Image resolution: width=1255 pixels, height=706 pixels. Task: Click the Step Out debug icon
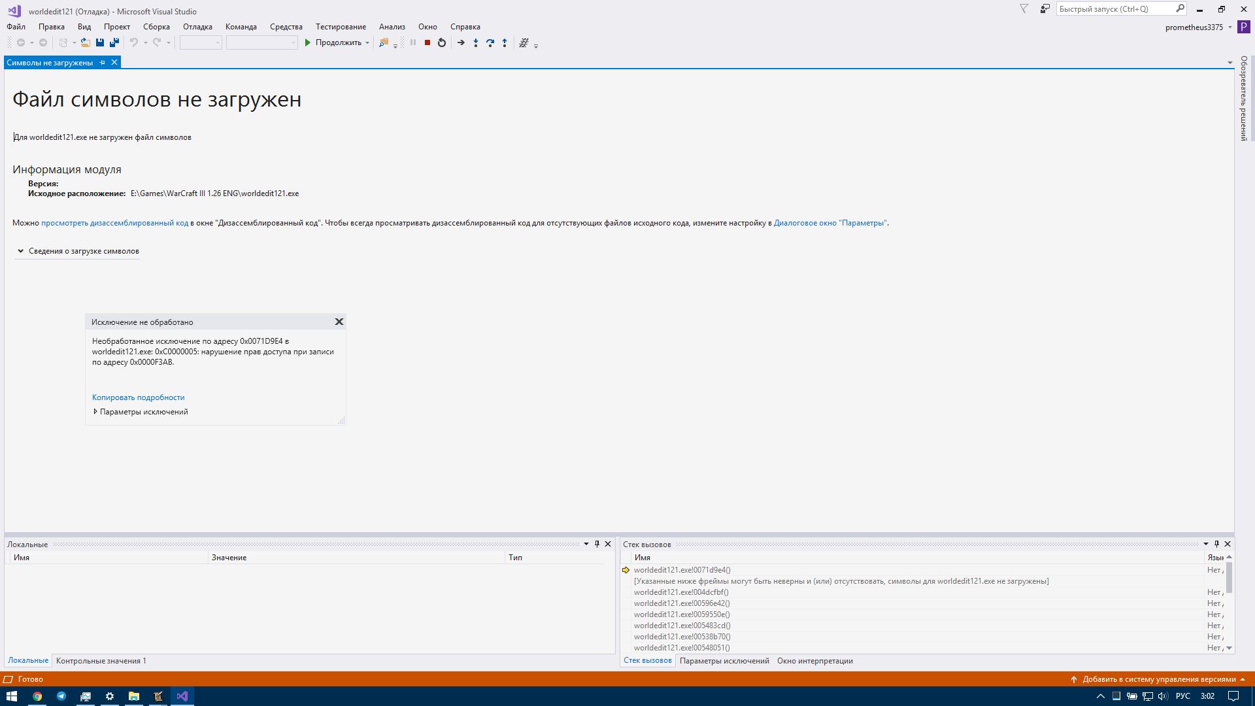coord(505,42)
